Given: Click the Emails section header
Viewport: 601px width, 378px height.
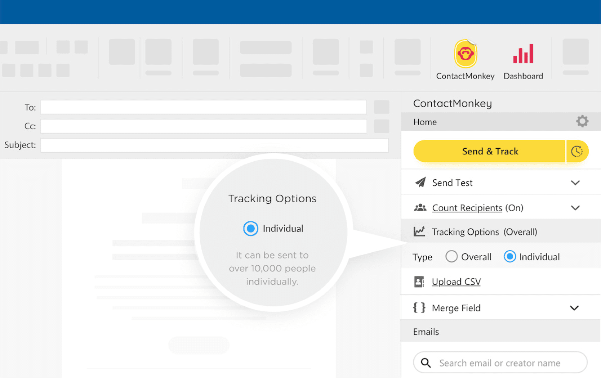Looking at the screenshot, I should click(501, 332).
